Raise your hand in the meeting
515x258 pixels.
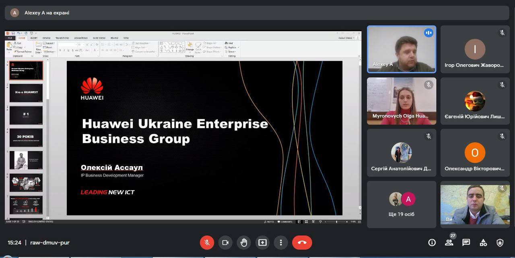coord(244,242)
